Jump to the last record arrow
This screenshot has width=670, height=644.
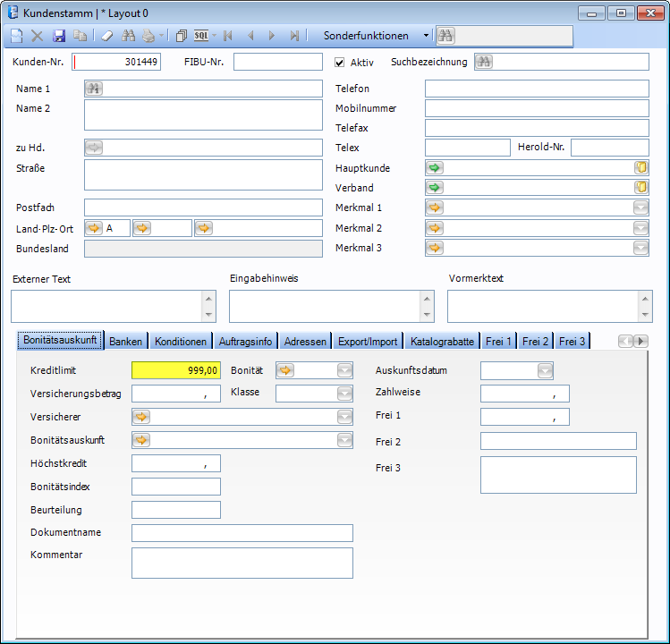coord(294,36)
